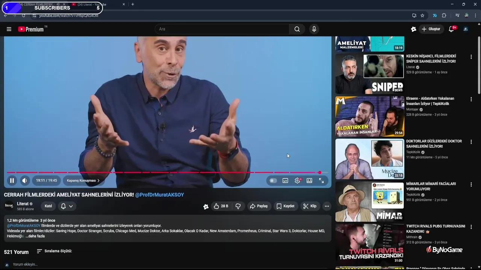Open the TWITCH RIVALS PUBG video title
The width and height of the screenshot is (481, 270).
pyautogui.click(x=436, y=229)
